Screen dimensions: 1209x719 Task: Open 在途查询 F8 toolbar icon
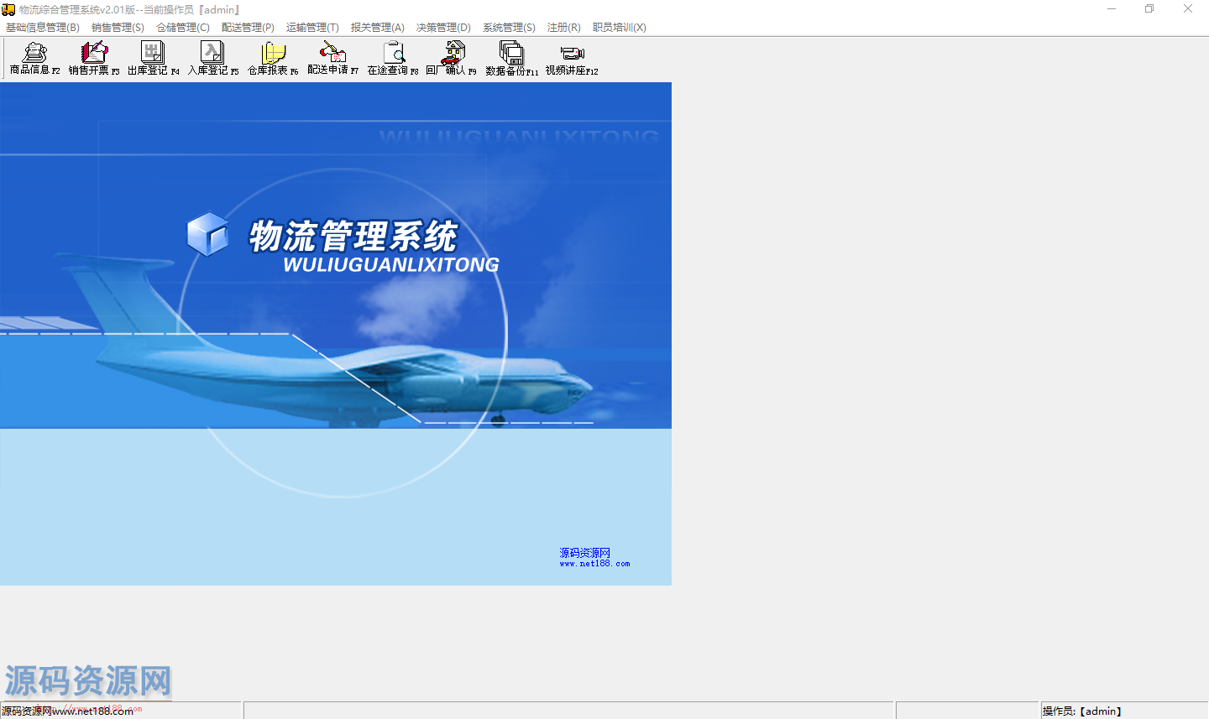393,58
